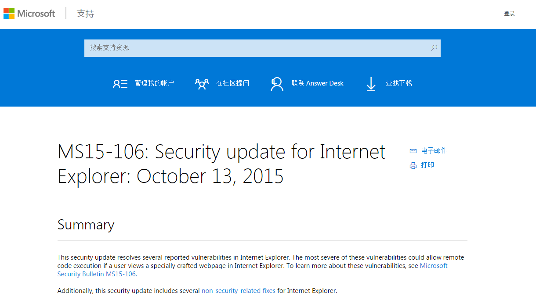The width and height of the screenshot is (536, 307).
Task: Open Microsoft Security Bulletin MS15-106 link
Action: (97, 274)
